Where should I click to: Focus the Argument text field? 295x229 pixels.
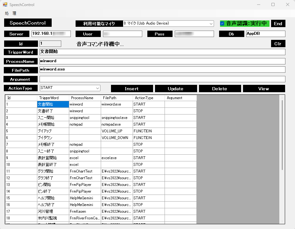pos(162,79)
